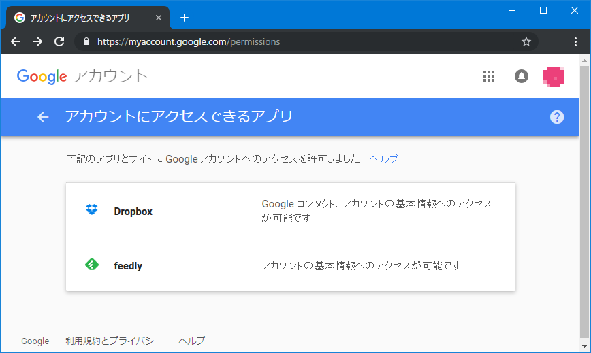The height and width of the screenshot is (353, 591).
Task: Open the footer ヘルプ link
Action: click(192, 341)
